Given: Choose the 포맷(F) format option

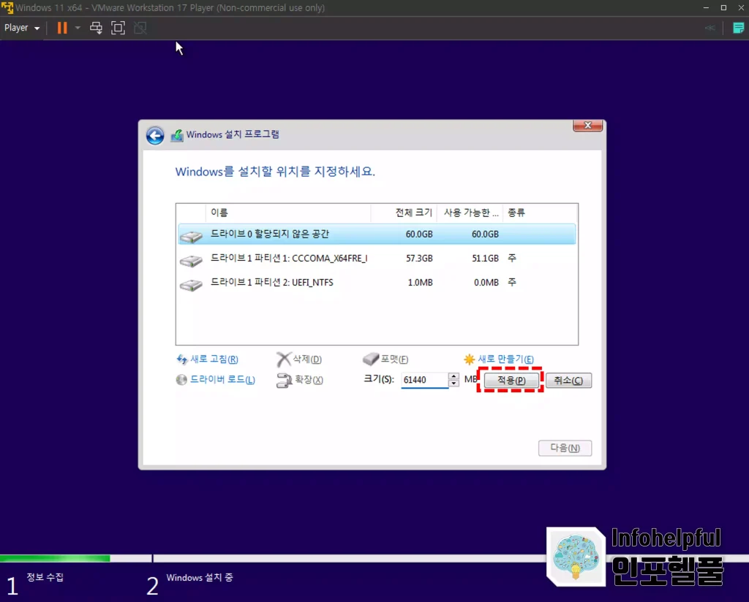Looking at the screenshot, I should pos(385,359).
